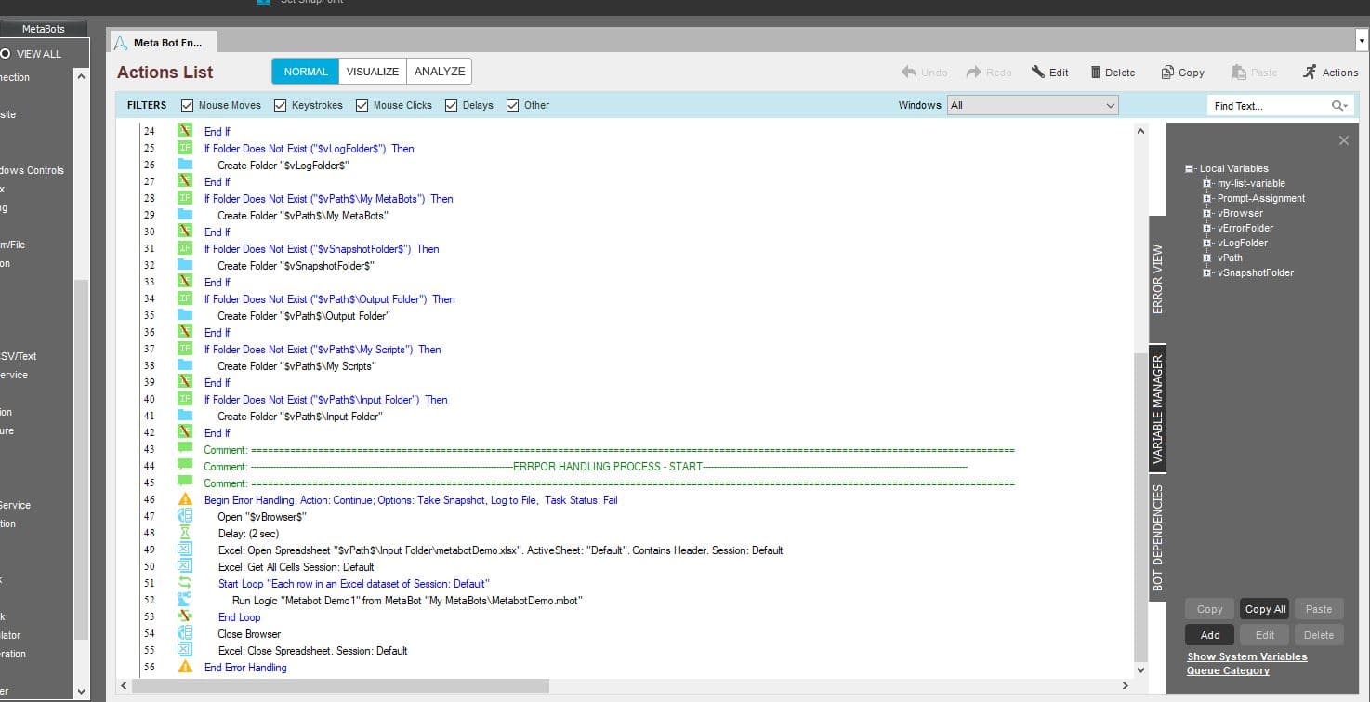
Task: Switch to the VISUALIZE view tab
Action: [372, 72]
